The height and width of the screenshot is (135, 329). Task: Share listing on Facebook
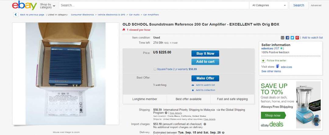point(287,38)
